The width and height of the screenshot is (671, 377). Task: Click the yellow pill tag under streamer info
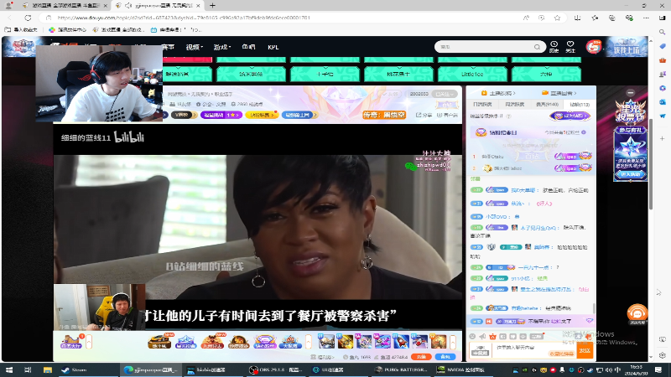tap(262, 115)
